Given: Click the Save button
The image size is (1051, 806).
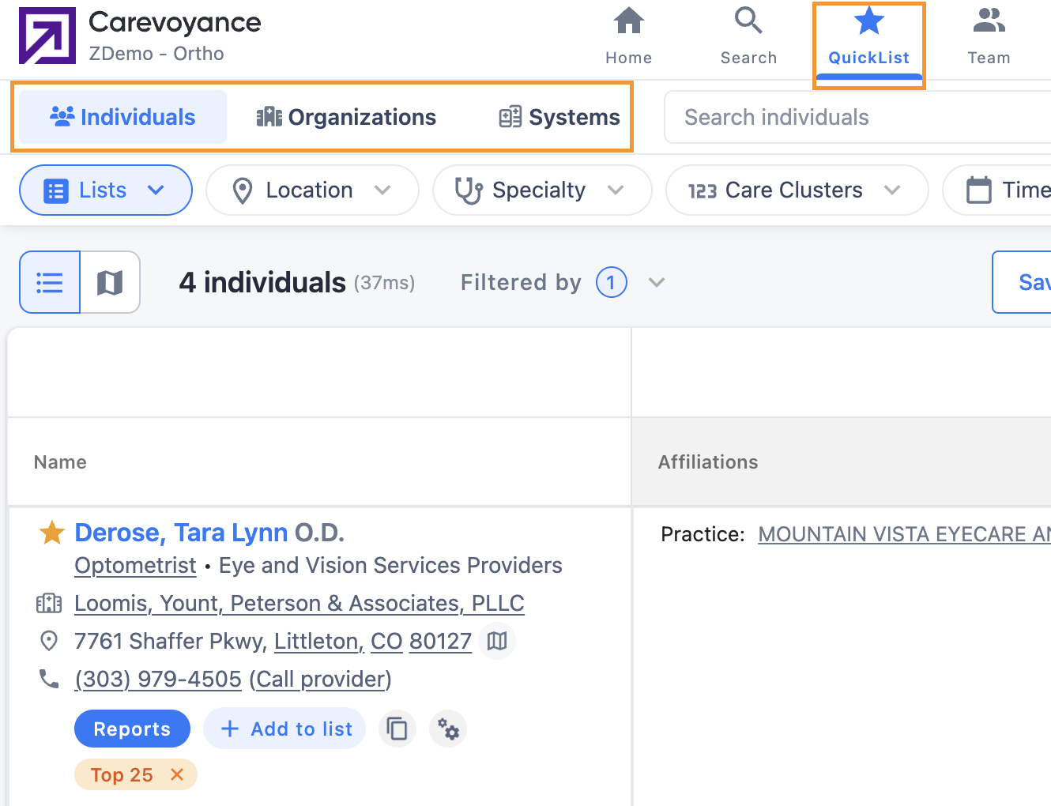Looking at the screenshot, I should click(1023, 282).
